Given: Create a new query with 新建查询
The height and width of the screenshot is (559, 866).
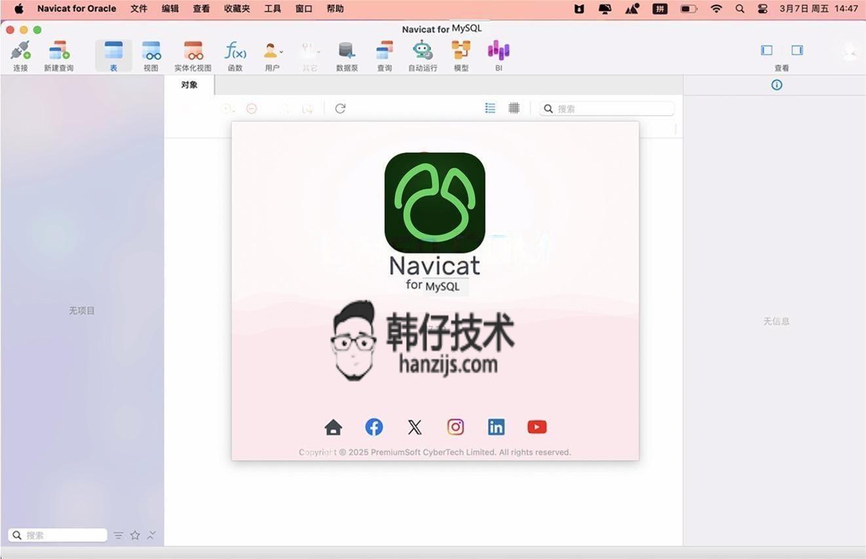Looking at the screenshot, I should click(58, 56).
